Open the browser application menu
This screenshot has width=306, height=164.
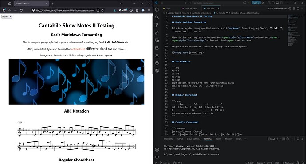pos(149,10)
